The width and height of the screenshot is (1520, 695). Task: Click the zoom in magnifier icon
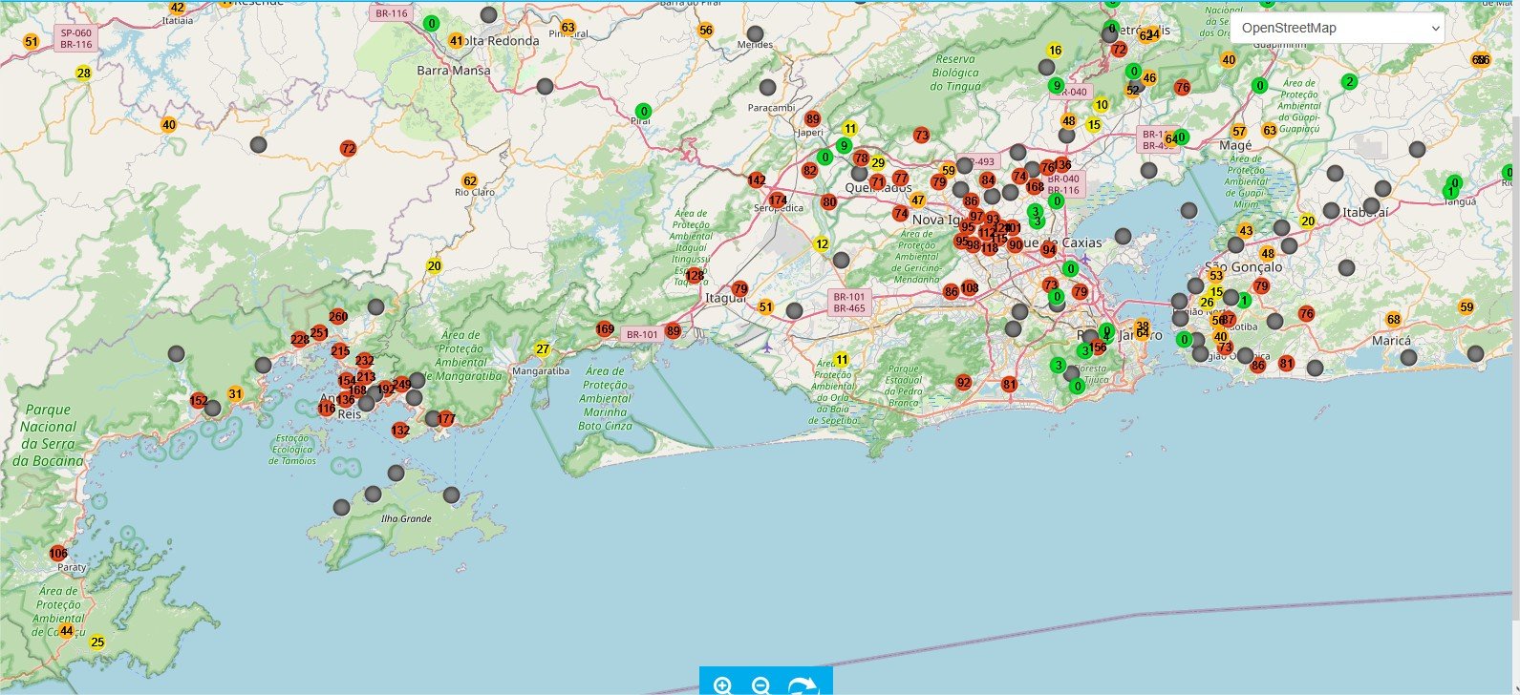(723, 685)
